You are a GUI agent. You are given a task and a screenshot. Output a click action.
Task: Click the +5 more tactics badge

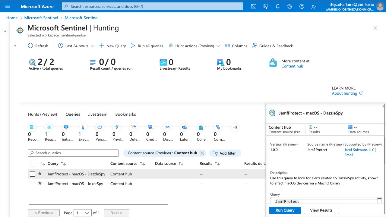[235, 127]
